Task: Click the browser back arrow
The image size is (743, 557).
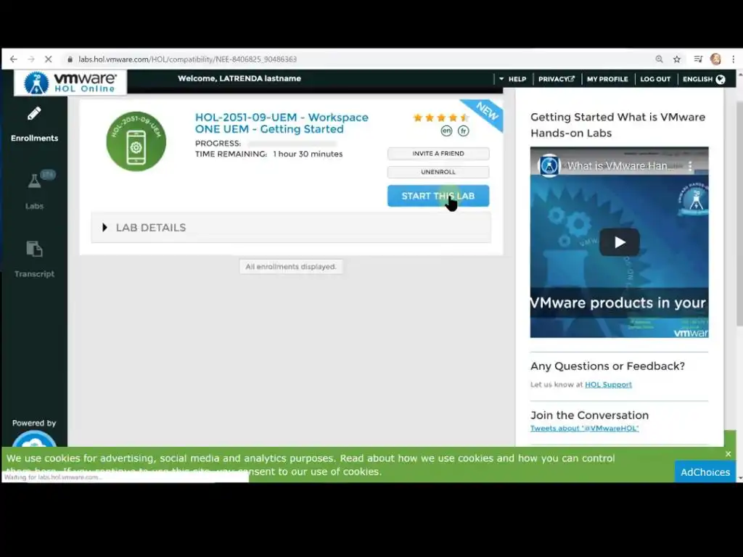Action: coord(13,59)
